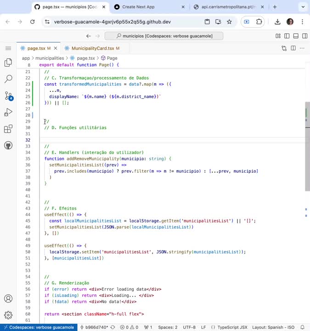The width and height of the screenshot is (310, 331).
Task: Open Chrome three-dot menu
Action: click(302, 22)
